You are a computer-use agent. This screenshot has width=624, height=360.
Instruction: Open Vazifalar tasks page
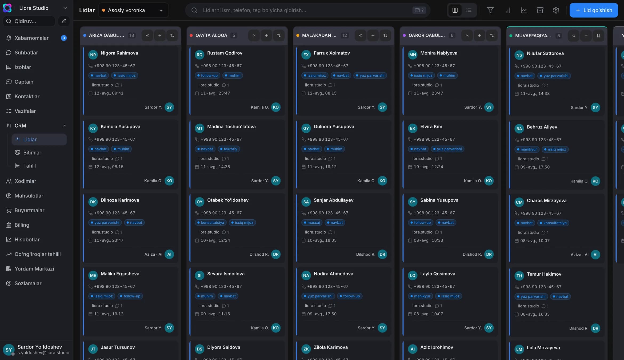(x=36, y=111)
